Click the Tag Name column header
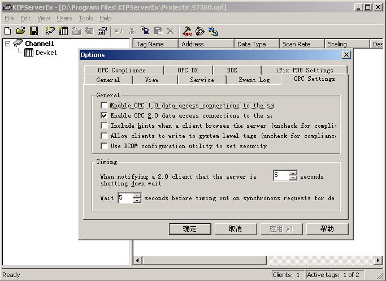Image resolution: width=386 pixels, height=281 pixels. coord(155,44)
